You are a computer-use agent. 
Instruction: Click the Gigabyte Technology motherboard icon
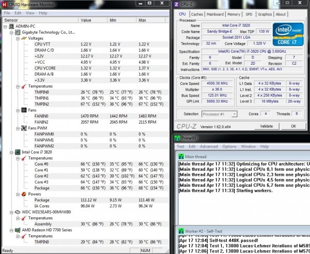tap(18, 32)
